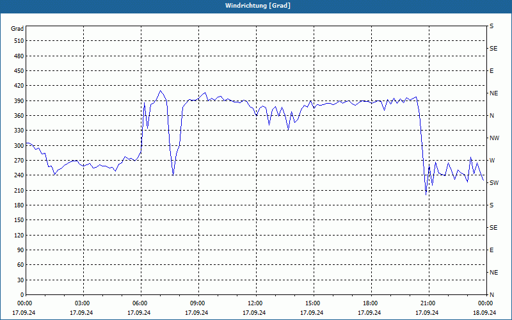Select the 15:00 time label
The image size is (512, 320).
pos(312,303)
